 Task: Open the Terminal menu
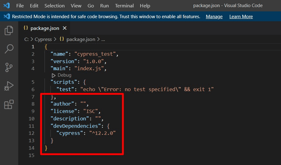[124, 6]
